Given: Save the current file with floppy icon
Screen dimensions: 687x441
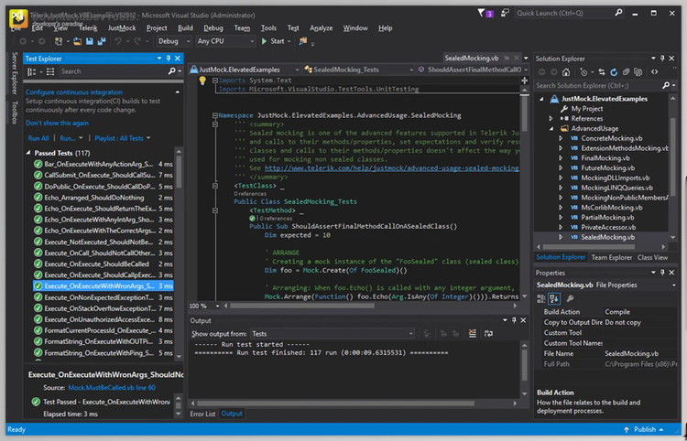Looking at the screenshot, I should 90,41.
